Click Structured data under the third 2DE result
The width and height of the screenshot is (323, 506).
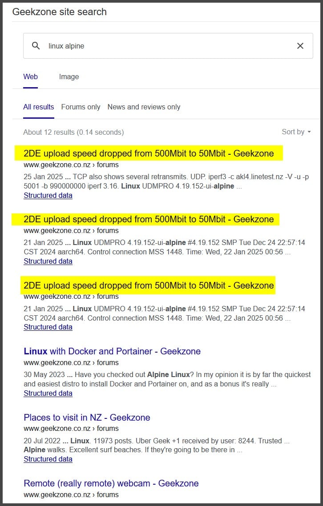point(48,327)
